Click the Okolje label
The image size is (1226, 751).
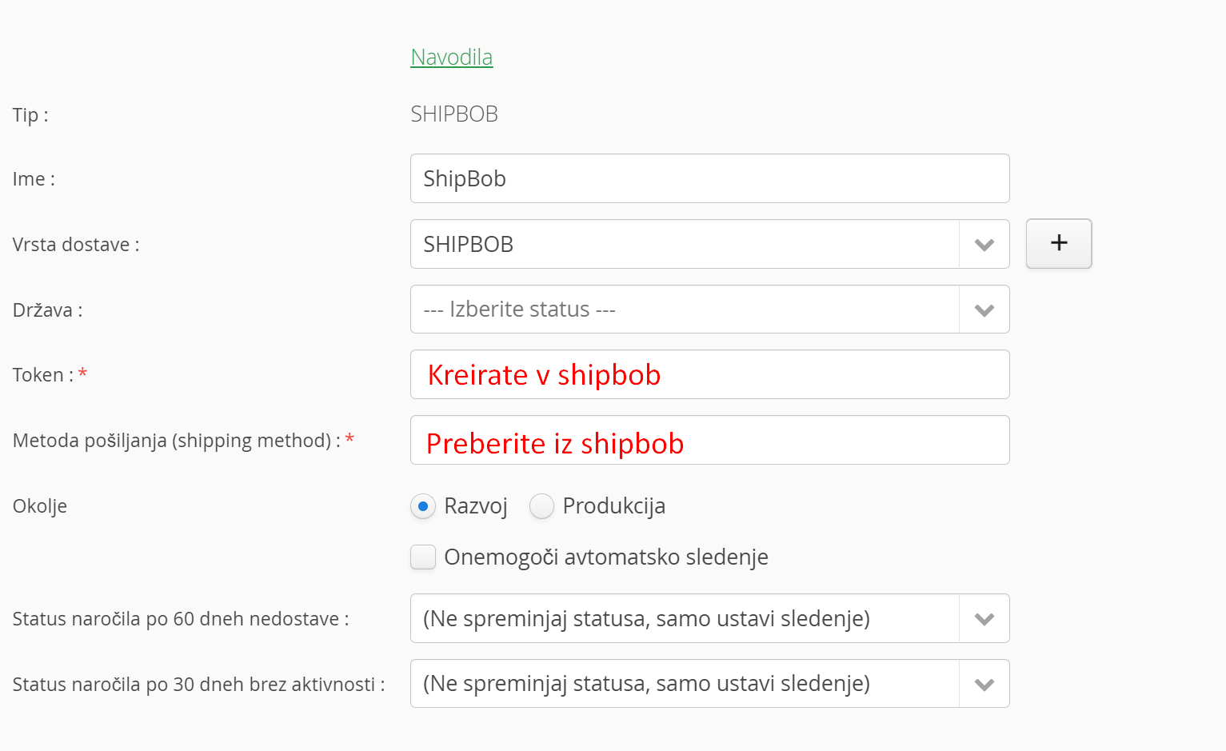pyautogui.click(x=40, y=506)
